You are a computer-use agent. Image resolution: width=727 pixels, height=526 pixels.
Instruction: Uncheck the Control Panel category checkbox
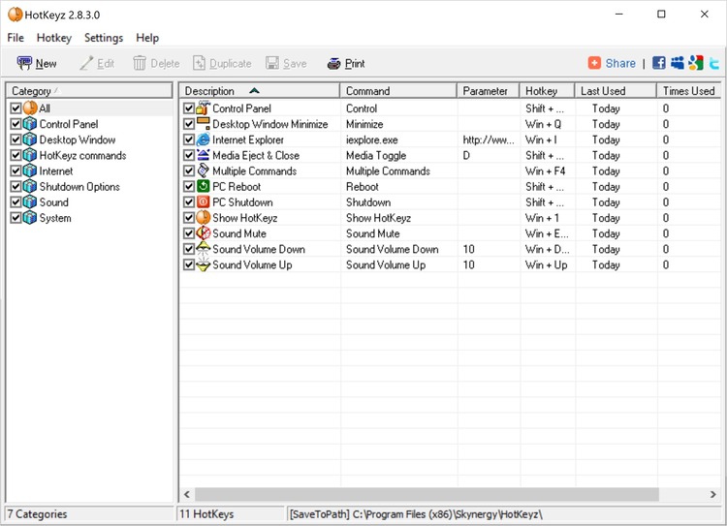point(16,124)
